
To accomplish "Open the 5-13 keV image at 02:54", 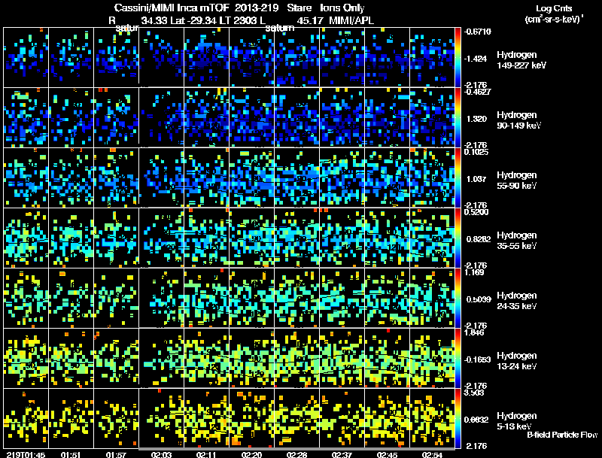I will (x=431, y=418).
